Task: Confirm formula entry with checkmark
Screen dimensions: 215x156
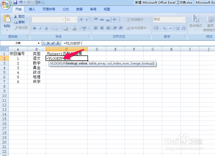Action: point(53,43)
